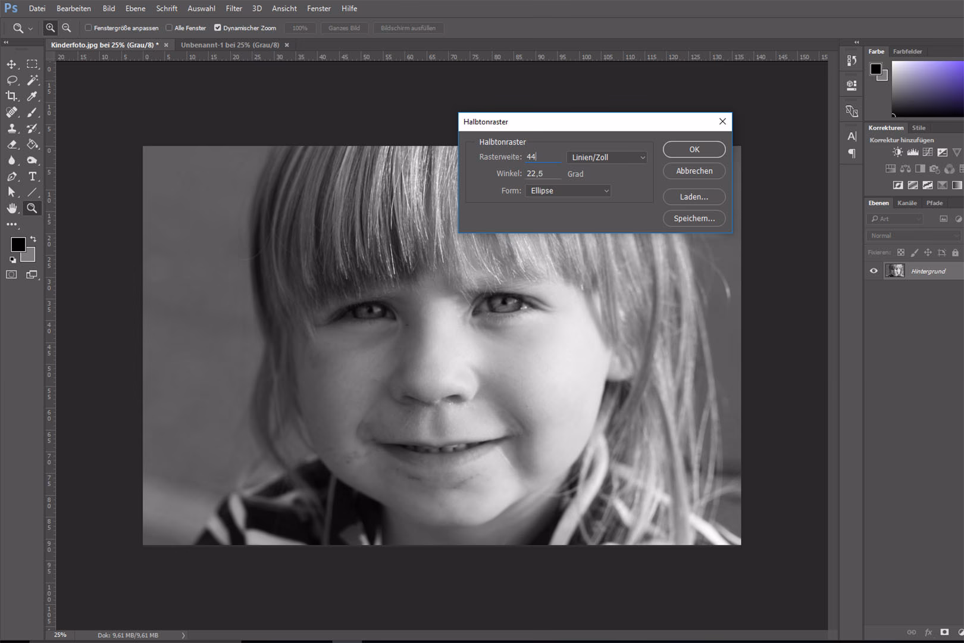This screenshot has width=964, height=643.
Task: Select the Eraser tool
Action: coord(11,145)
